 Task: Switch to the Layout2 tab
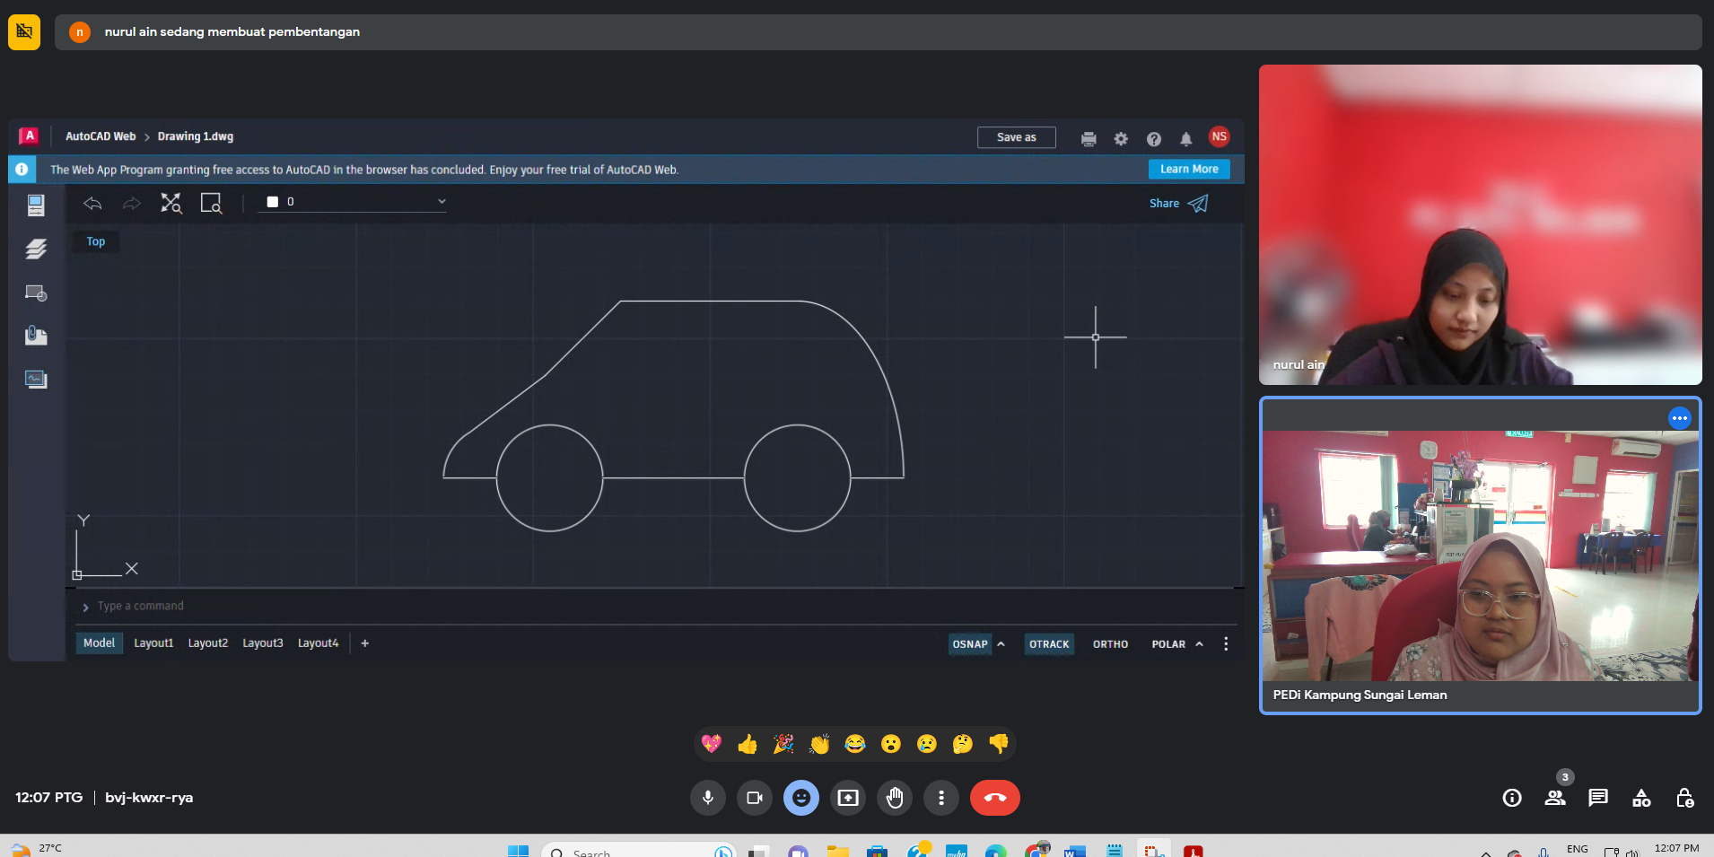[207, 643]
